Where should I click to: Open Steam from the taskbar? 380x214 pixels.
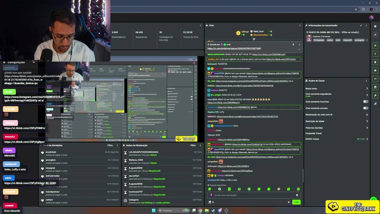click(213, 210)
